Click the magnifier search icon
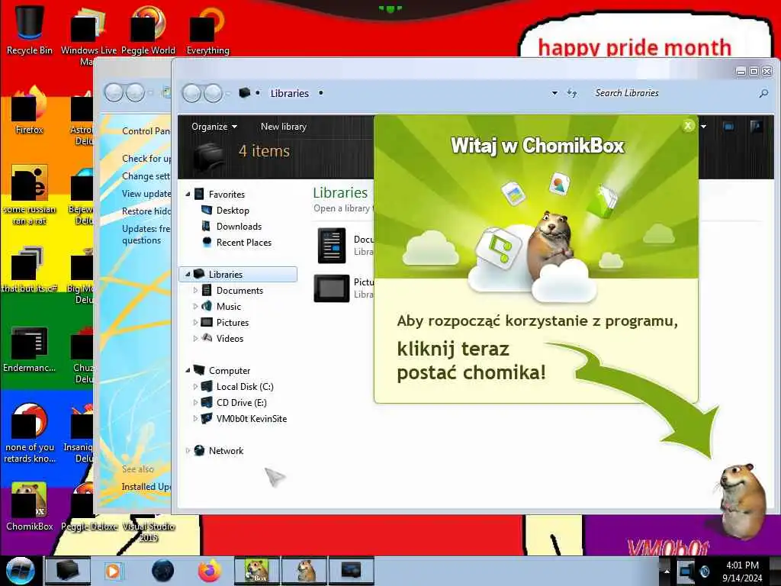This screenshot has width=781, height=586. click(763, 93)
